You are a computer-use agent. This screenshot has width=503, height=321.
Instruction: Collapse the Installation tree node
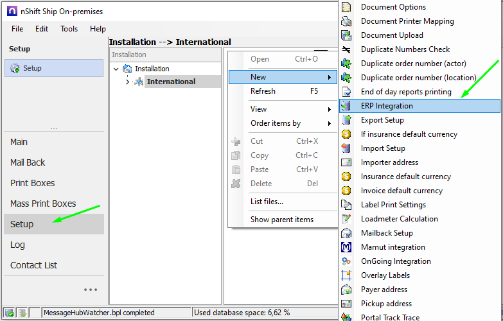pyautogui.click(x=116, y=69)
